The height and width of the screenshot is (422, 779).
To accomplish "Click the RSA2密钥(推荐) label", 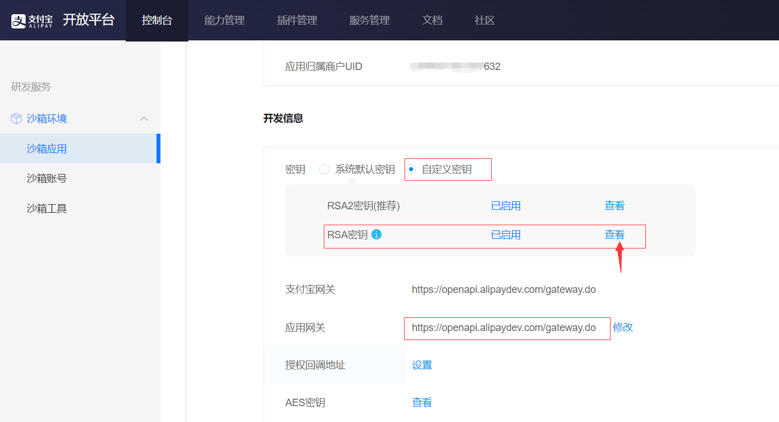I will click(x=364, y=206).
